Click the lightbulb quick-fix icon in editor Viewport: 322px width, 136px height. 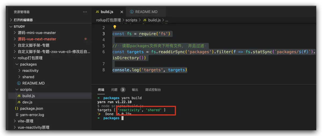tap(115, 27)
